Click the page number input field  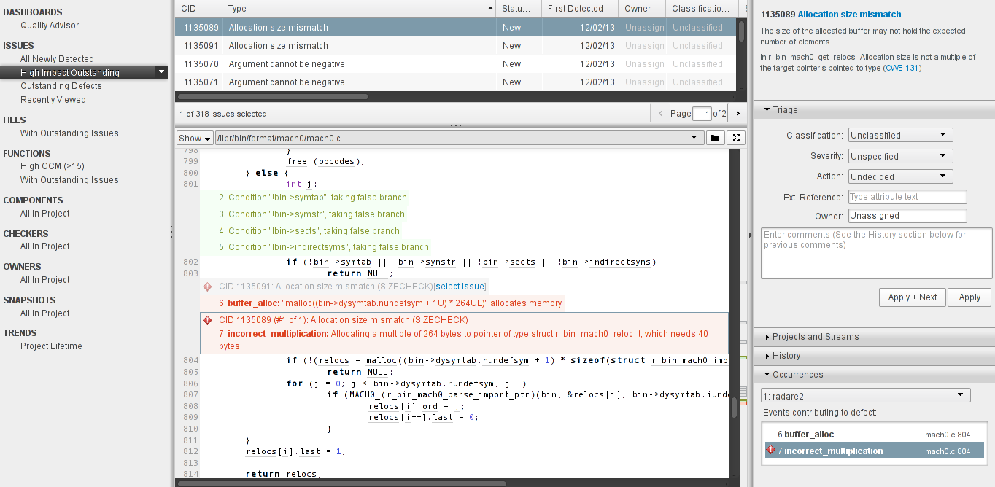click(702, 113)
